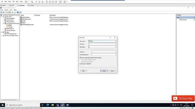Click the thumbnail bar layout icon
Image resolution: width=195 pixels, height=109 pixels.
point(50,2)
